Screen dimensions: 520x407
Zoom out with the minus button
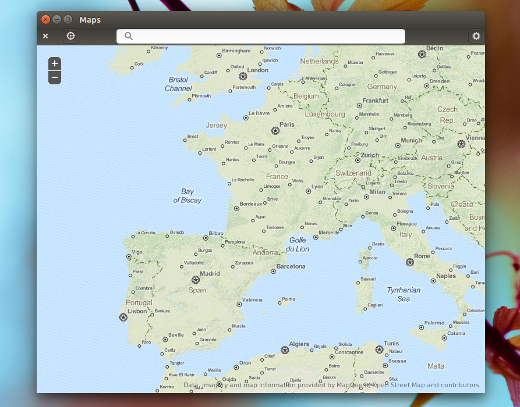(54, 77)
